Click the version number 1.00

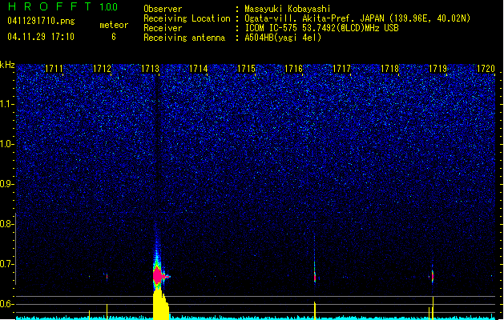coord(108,7)
